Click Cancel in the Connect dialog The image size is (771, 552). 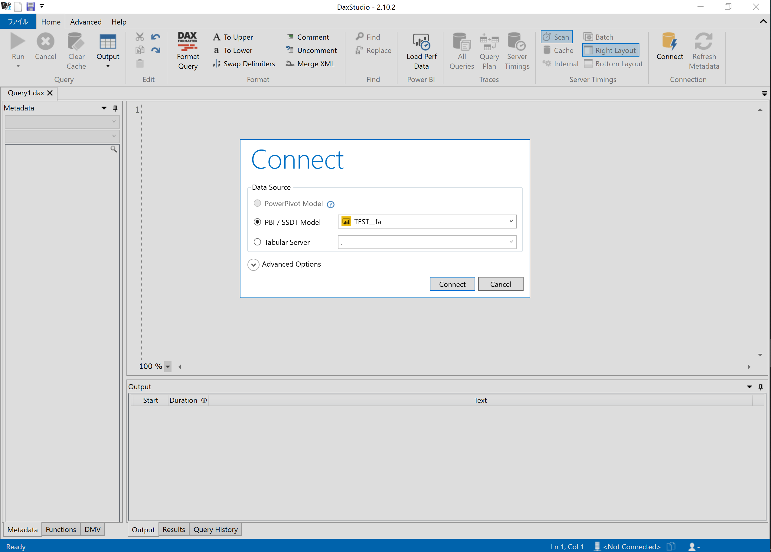pyautogui.click(x=500, y=284)
